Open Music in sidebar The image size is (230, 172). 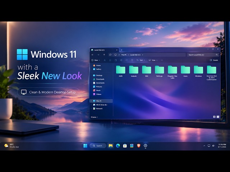click(97, 90)
